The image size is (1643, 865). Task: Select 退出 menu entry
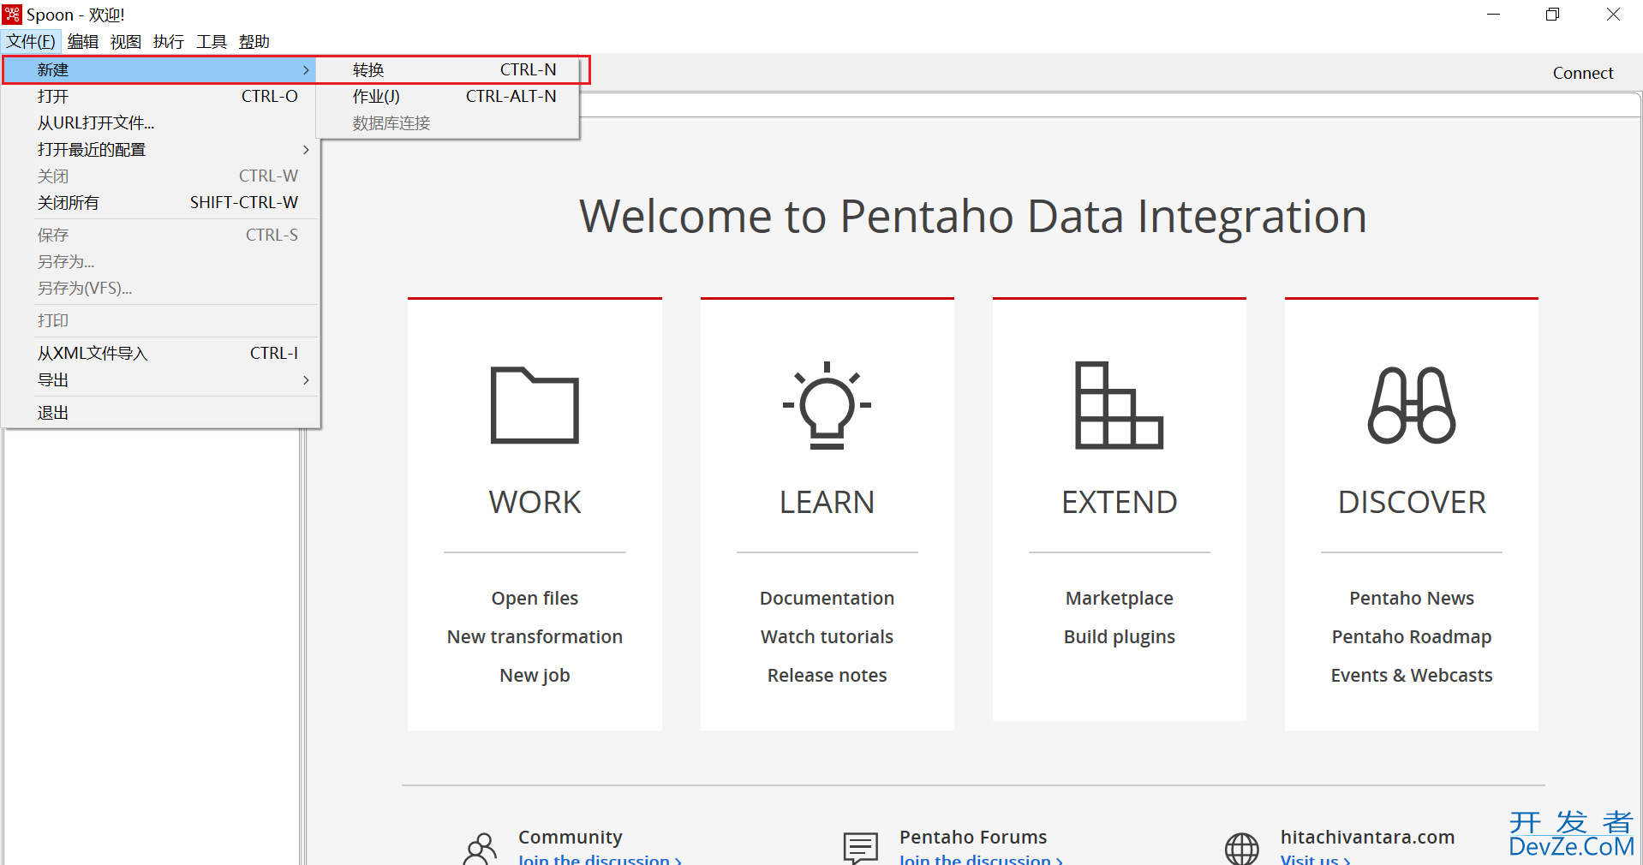pyautogui.click(x=160, y=413)
